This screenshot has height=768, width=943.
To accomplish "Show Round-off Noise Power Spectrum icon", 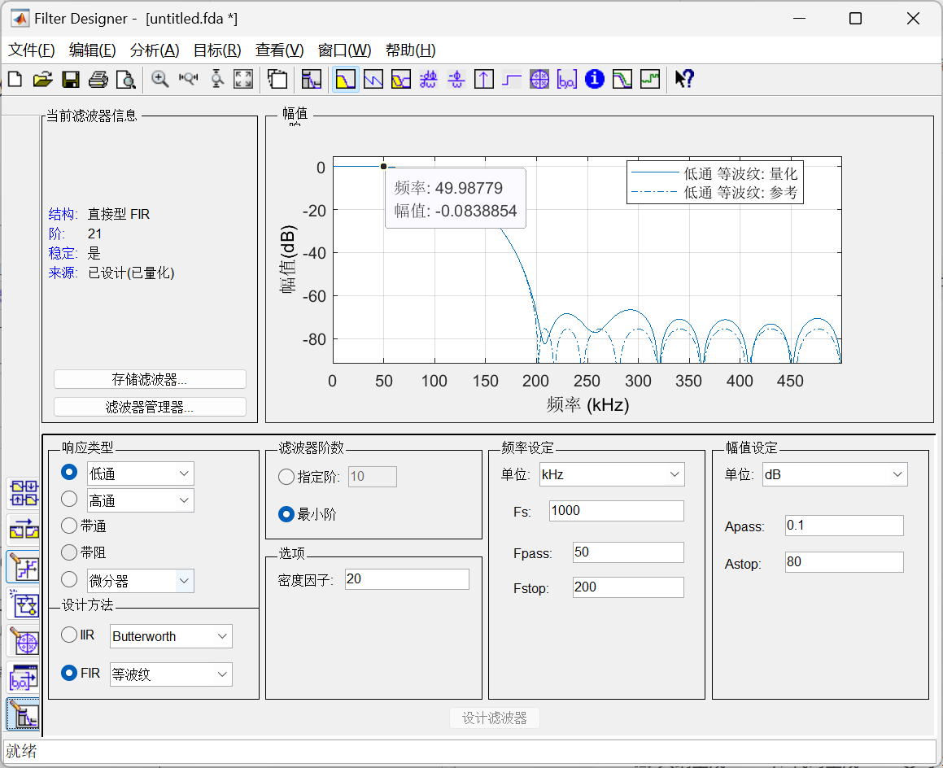I will click(x=650, y=79).
